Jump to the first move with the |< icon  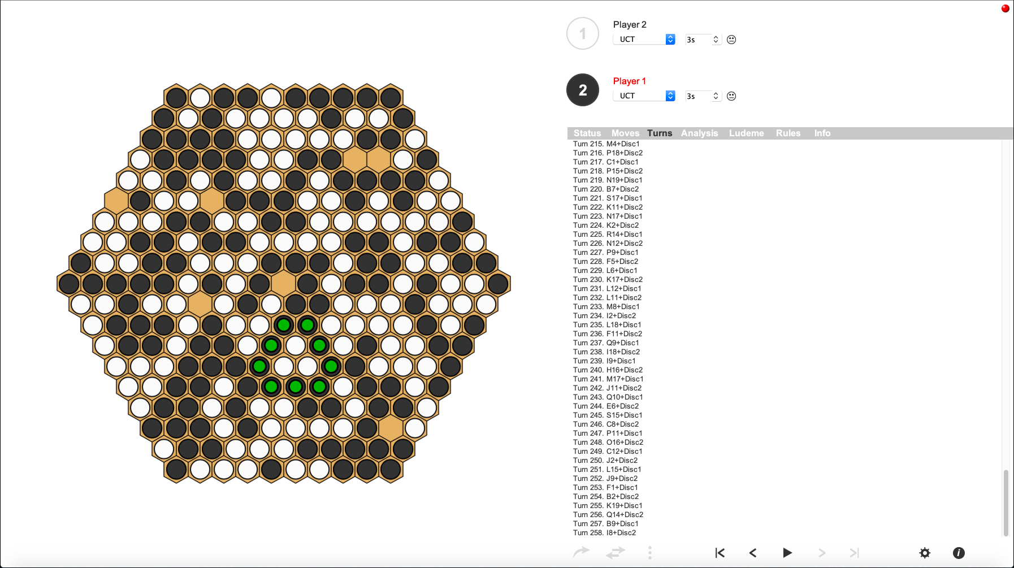[720, 553]
